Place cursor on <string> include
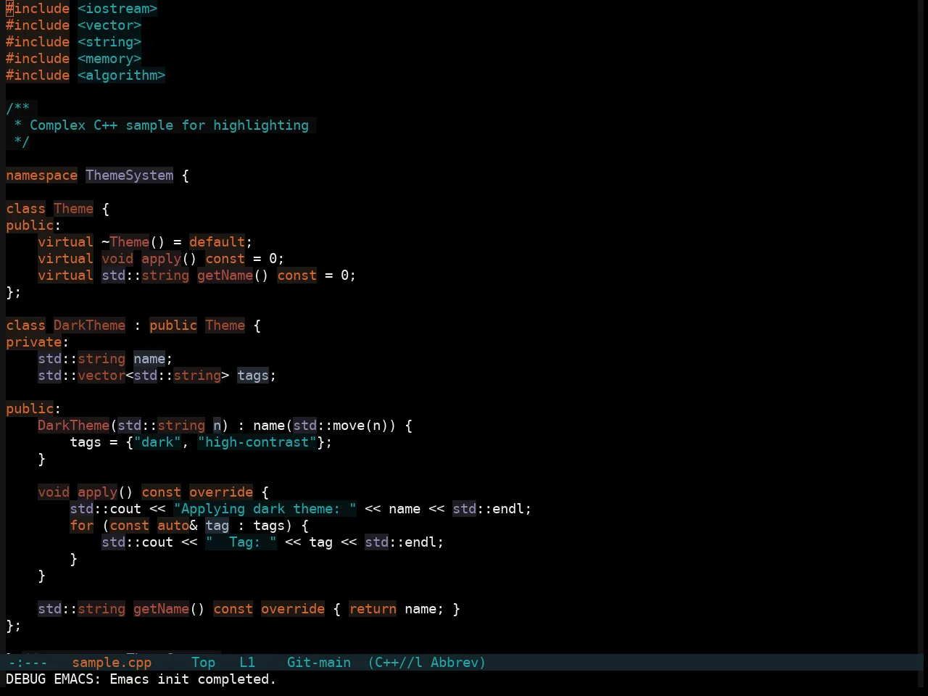 (109, 42)
